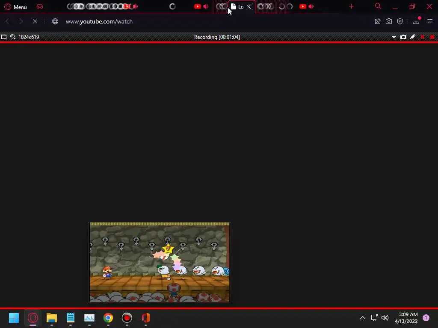Screen dimensions: 438x328
Task: Mute the rightmost YouTube tab speaker icon
Action: click(x=311, y=6)
